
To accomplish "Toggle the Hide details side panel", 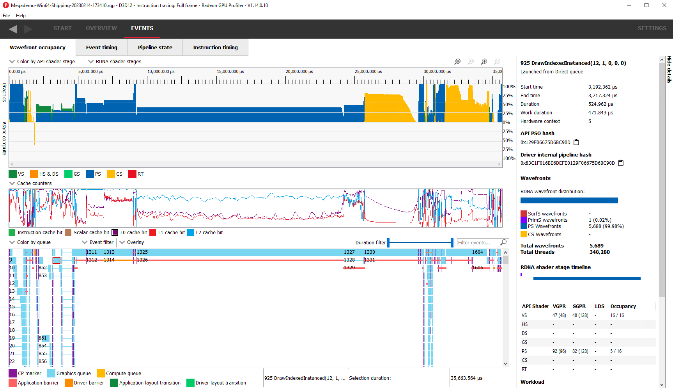I will click(x=669, y=70).
